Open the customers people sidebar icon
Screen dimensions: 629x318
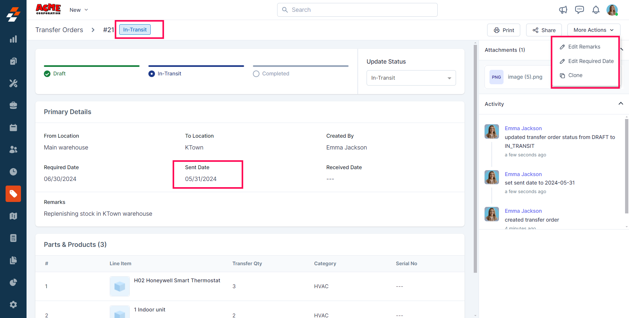coord(13,149)
